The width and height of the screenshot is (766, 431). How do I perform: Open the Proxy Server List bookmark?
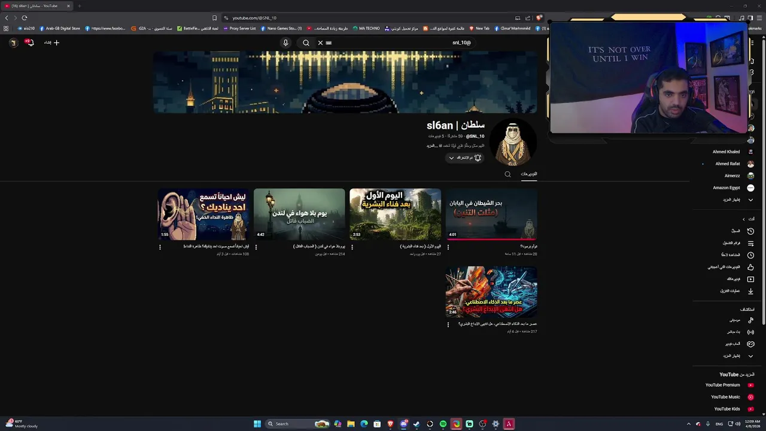point(239,28)
